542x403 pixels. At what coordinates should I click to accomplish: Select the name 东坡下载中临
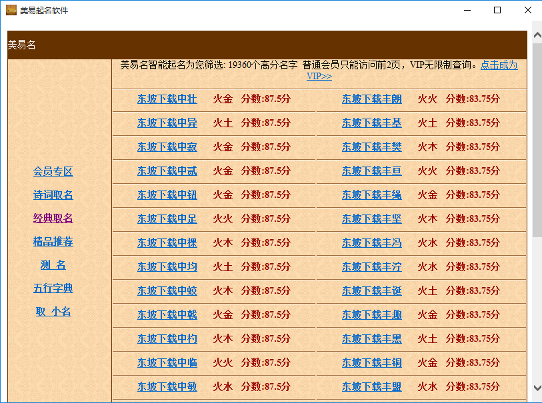point(166,362)
